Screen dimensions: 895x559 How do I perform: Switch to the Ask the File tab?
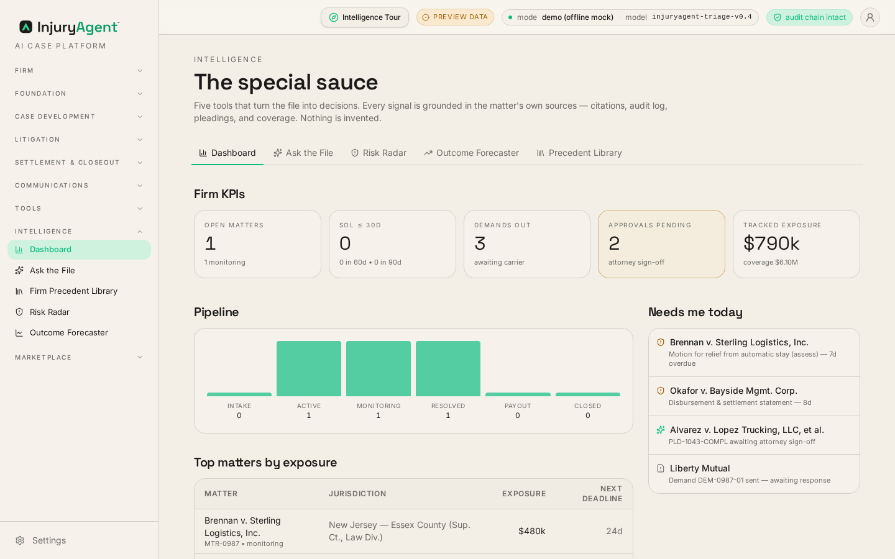pos(303,153)
